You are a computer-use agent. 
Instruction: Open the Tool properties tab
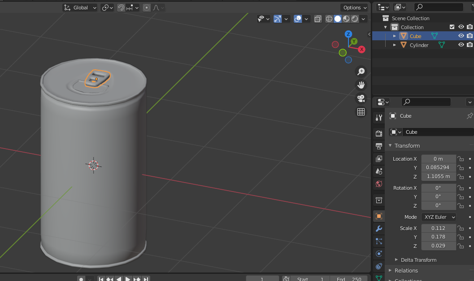click(379, 118)
